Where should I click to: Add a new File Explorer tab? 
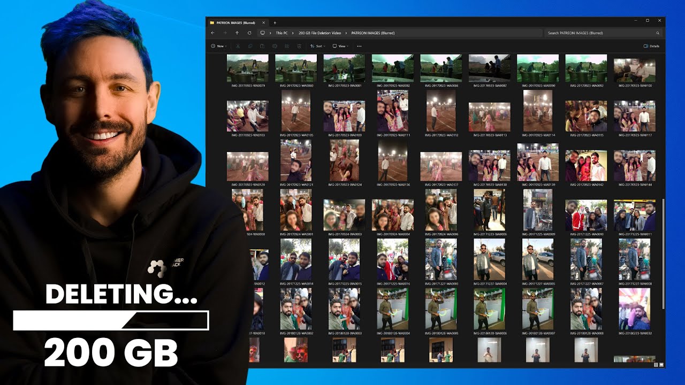tap(275, 23)
